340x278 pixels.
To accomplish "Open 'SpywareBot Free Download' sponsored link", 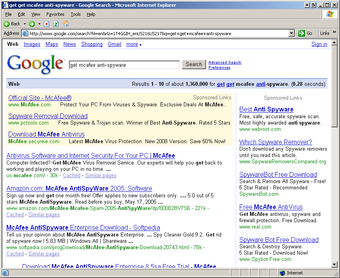I will [278, 174].
